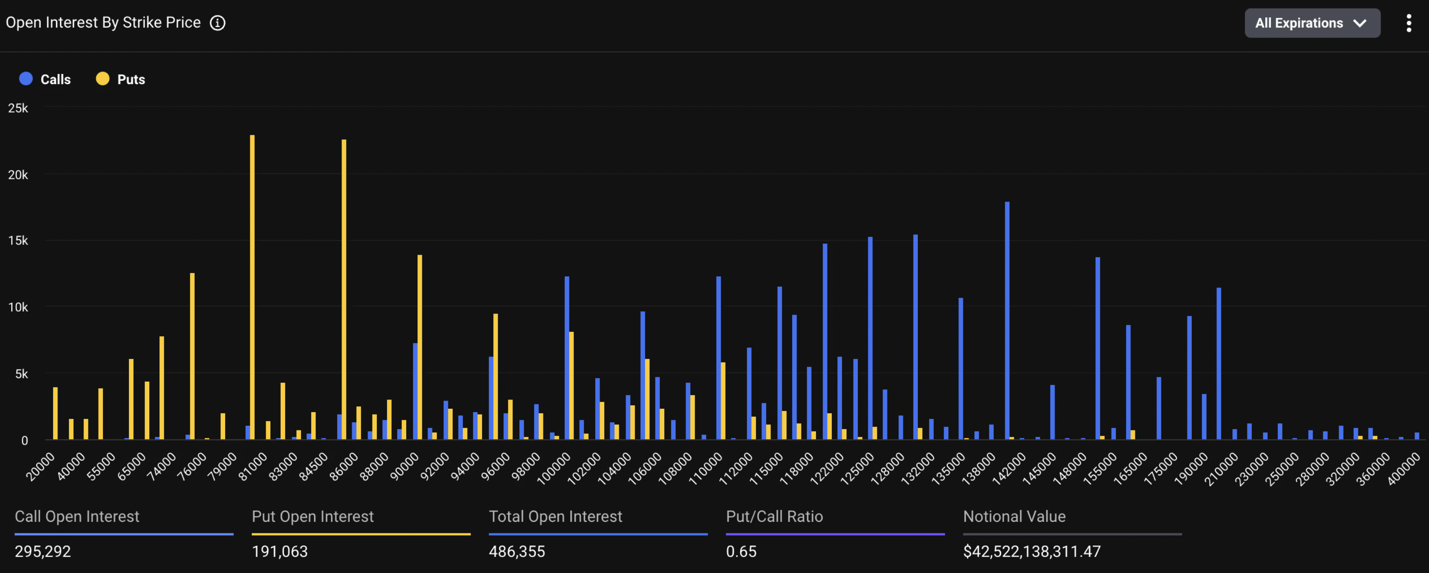Viewport: 1429px width, 573px height.
Task: Open the three-dot options menu
Action: click(x=1409, y=23)
